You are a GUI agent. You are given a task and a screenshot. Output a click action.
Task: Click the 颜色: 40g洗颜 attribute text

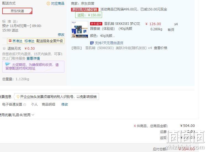tap(103, 36)
